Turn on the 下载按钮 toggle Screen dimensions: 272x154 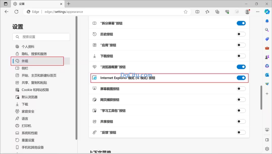coord(241,56)
